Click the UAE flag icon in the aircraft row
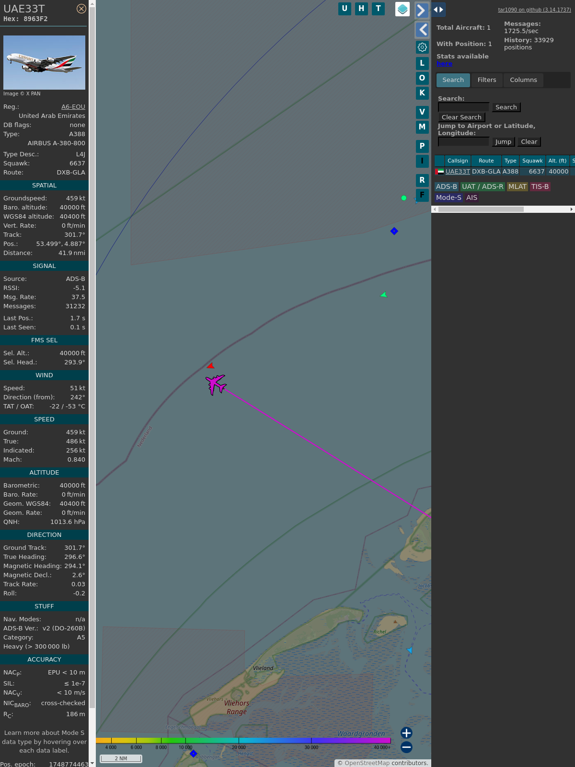Image resolution: width=575 pixels, height=767 pixels. (439, 171)
